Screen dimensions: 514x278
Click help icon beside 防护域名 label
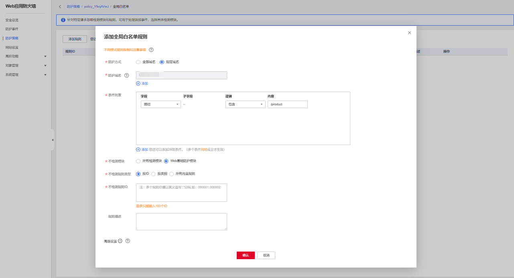point(126,75)
